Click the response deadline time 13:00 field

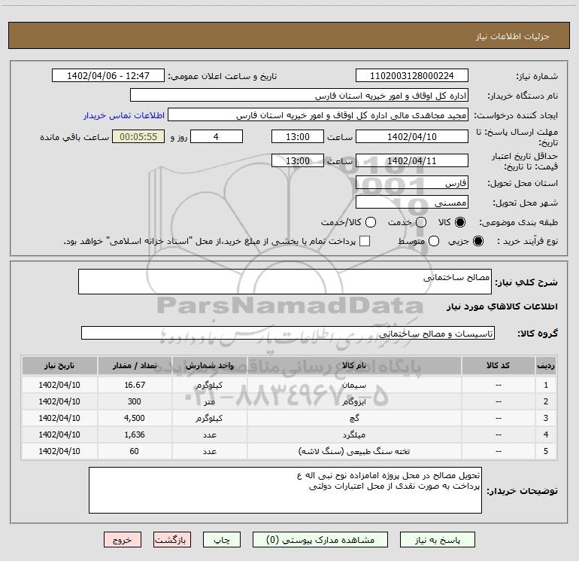(x=298, y=136)
